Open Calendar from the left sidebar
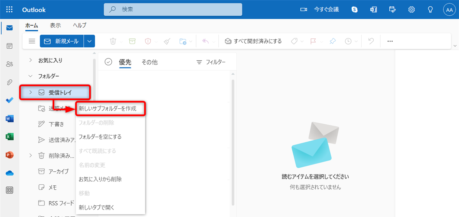459x217 pixels. [x=10, y=46]
